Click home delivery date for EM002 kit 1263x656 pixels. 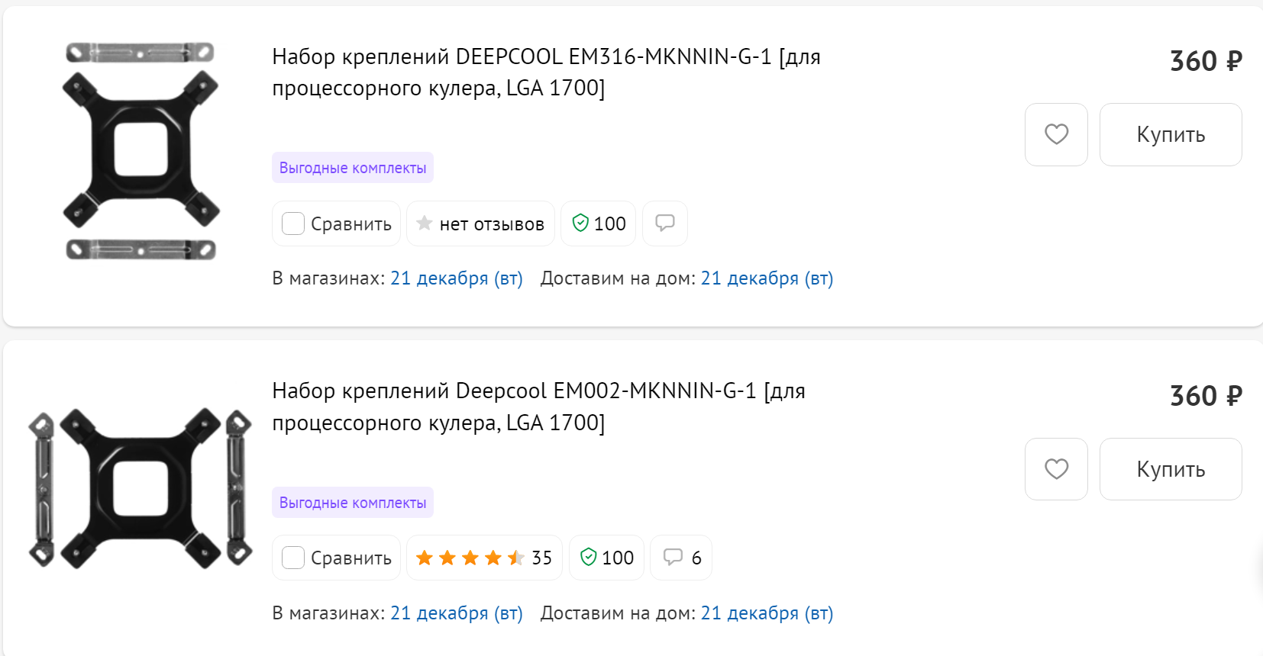pyautogui.click(x=767, y=613)
